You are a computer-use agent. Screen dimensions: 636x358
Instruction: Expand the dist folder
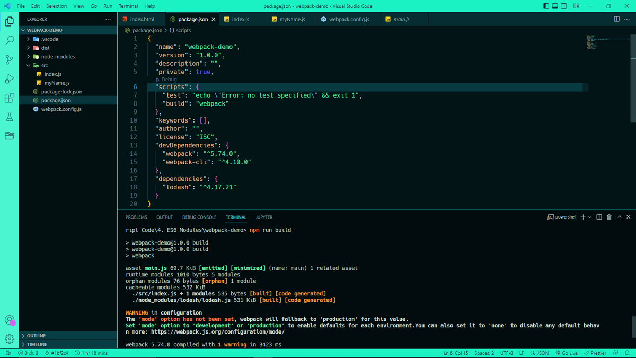click(x=68, y=48)
